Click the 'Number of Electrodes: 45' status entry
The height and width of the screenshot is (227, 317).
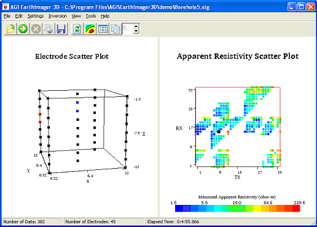tap(90, 221)
